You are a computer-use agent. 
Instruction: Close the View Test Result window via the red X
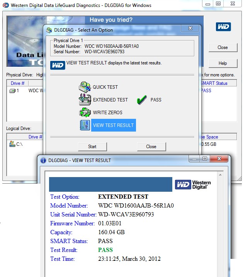(219, 159)
